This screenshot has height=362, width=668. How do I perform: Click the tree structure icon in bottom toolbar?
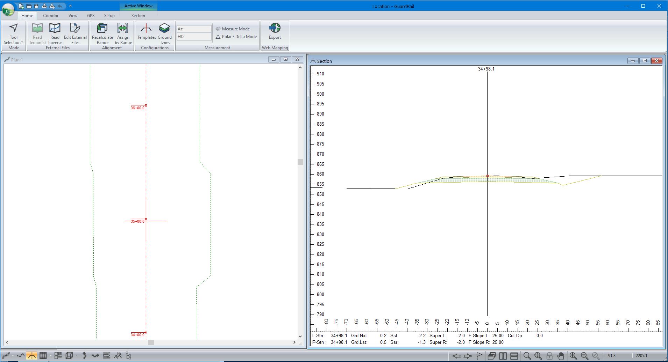(x=128, y=356)
